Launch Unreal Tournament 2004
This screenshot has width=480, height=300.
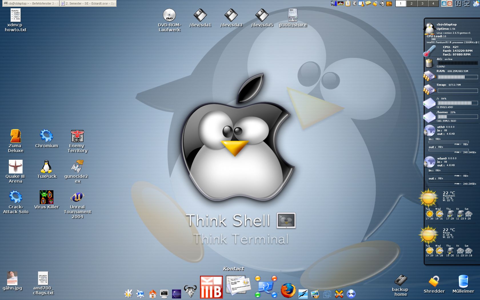click(77, 204)
